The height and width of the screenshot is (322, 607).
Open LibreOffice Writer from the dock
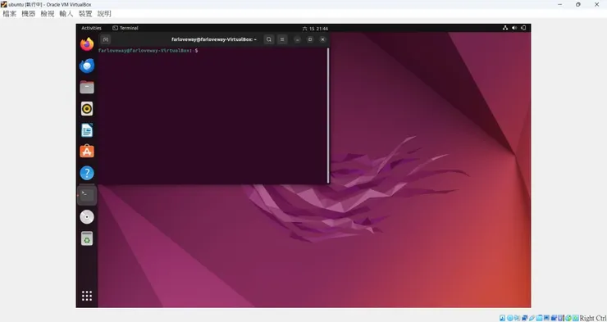[87, 130]
